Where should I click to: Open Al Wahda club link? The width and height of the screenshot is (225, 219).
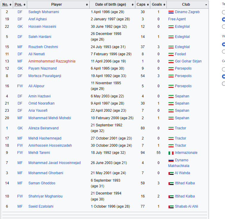coord(182,173)
